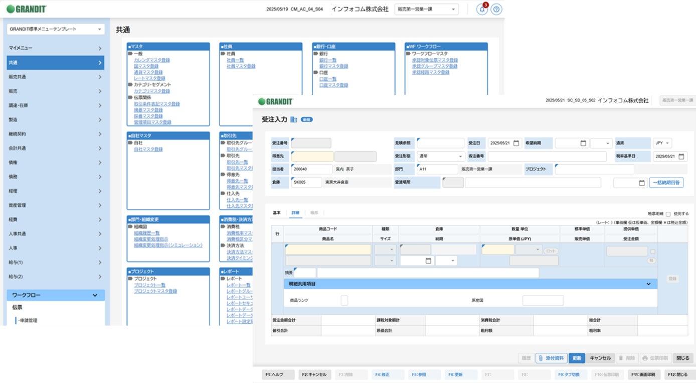Open the 通貨 JPY dropdown

coord(662,143)
